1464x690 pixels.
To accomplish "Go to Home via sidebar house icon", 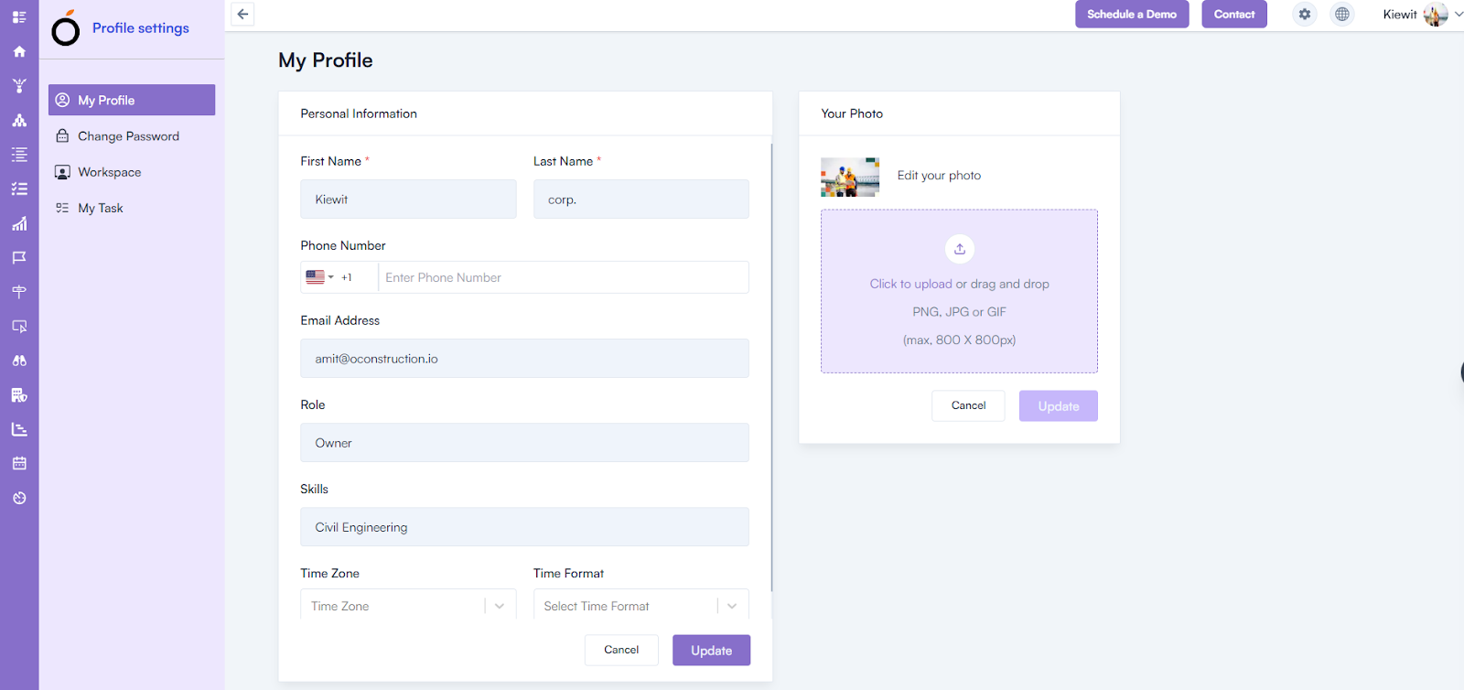I will 19,51.
